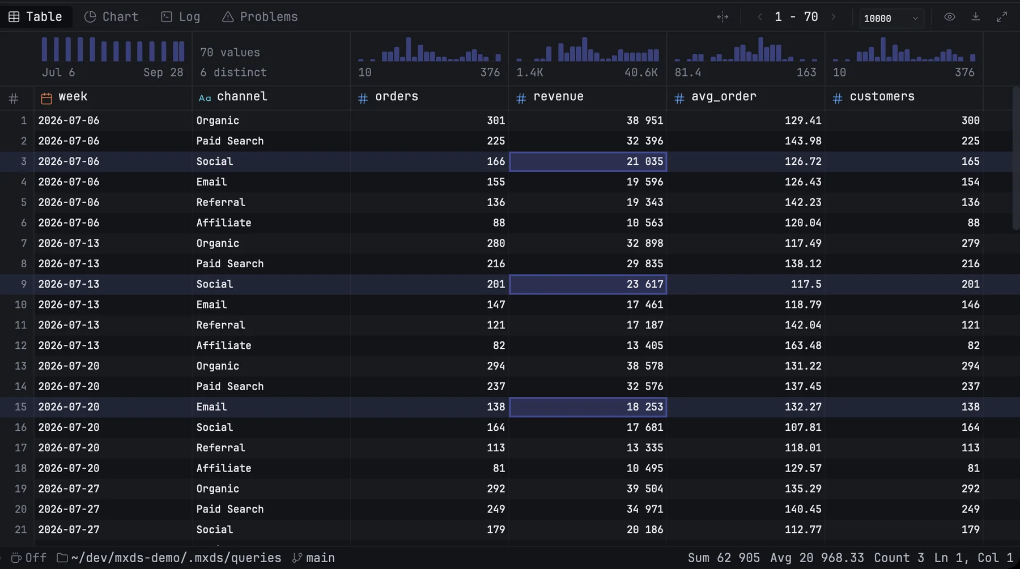The width and height of the screenshot is (1020, 569).
Task: Select the Referral cell in row 17
Action: pos(271,448)
